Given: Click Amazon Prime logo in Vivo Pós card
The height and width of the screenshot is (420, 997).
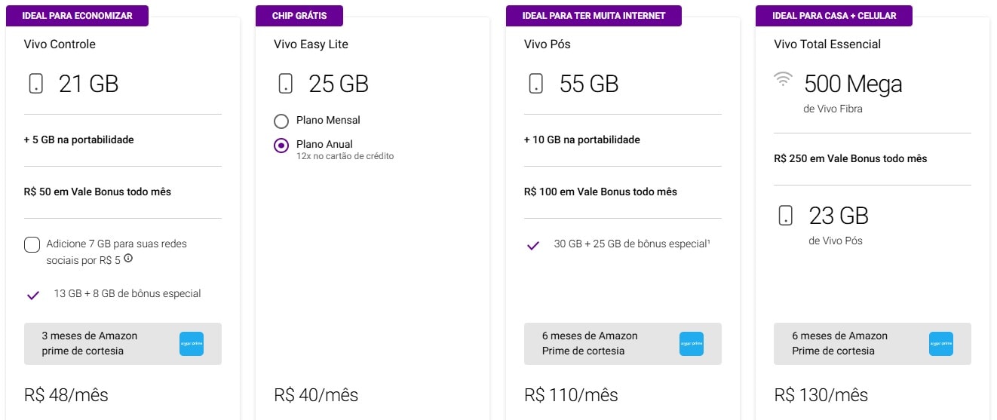Looking at the screenshot, I should coord(692,344).
